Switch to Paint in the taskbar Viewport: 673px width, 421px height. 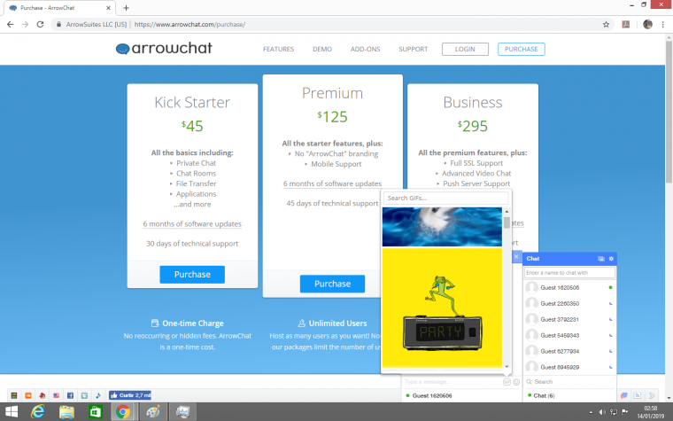pos(153,412)
